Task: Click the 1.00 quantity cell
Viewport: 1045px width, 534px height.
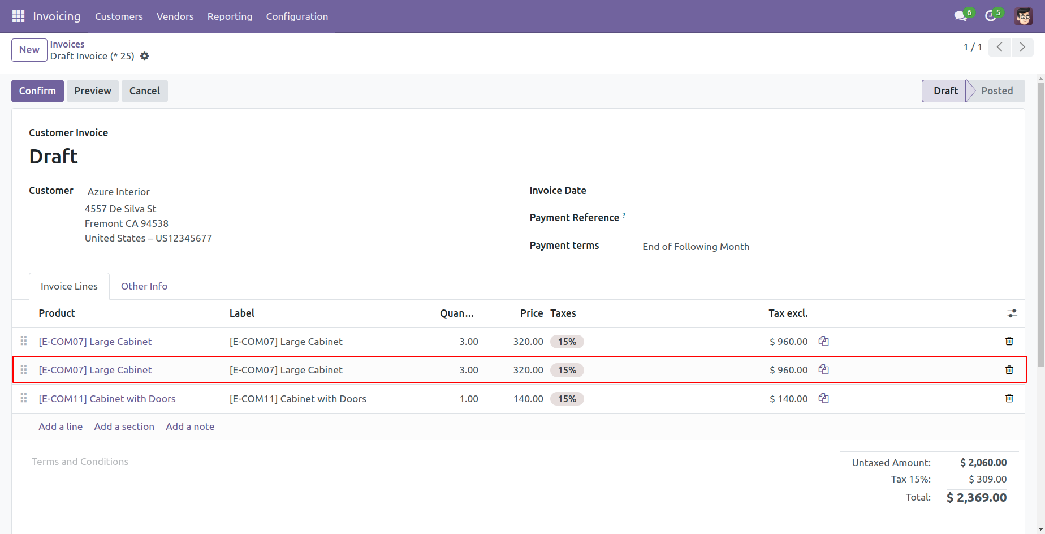Action: pos(469,399)
